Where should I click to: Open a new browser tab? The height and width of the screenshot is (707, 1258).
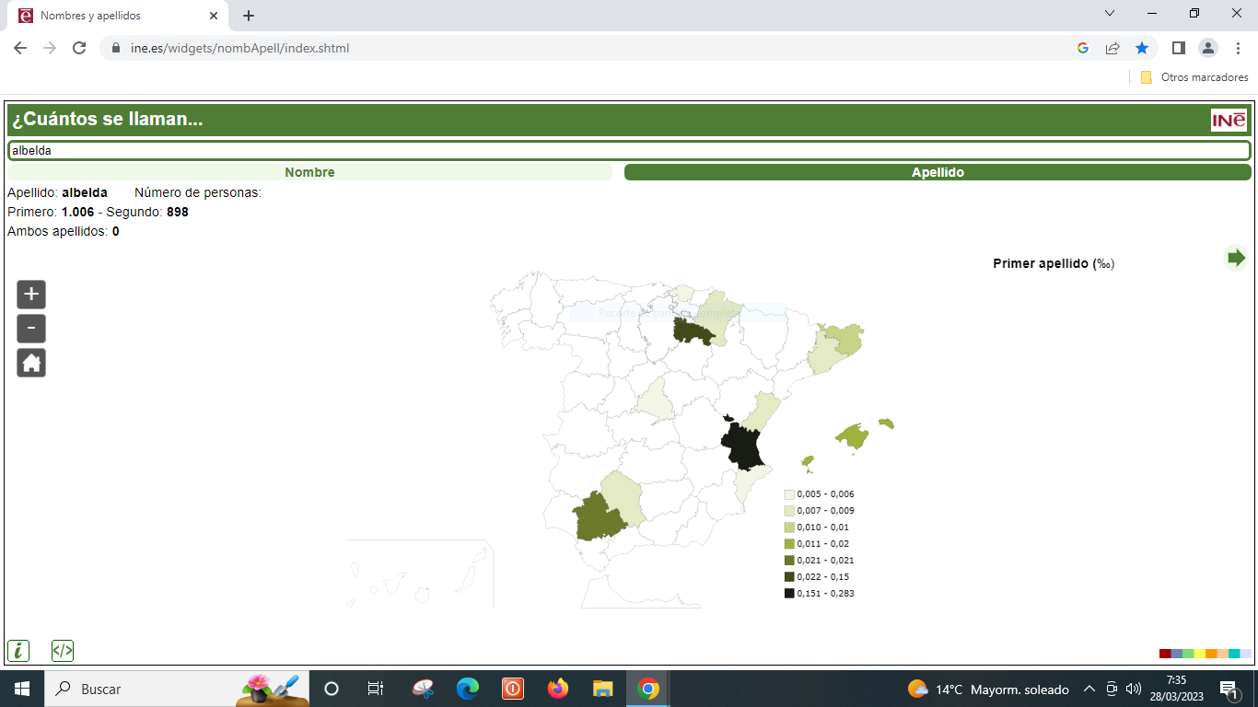coord(249,16)
